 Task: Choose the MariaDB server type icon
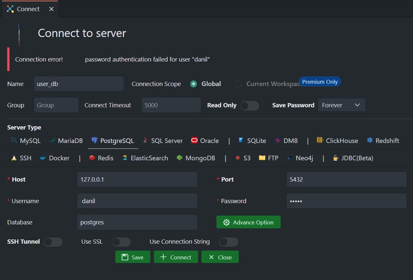tap(52, 141)
